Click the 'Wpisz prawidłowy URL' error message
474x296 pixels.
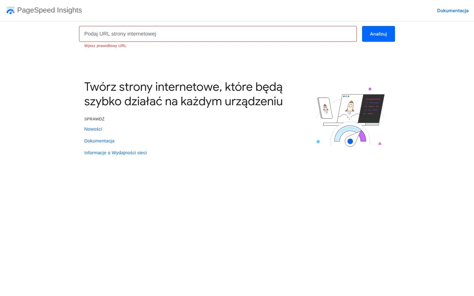pyautogui.click(x=105, y=46)
